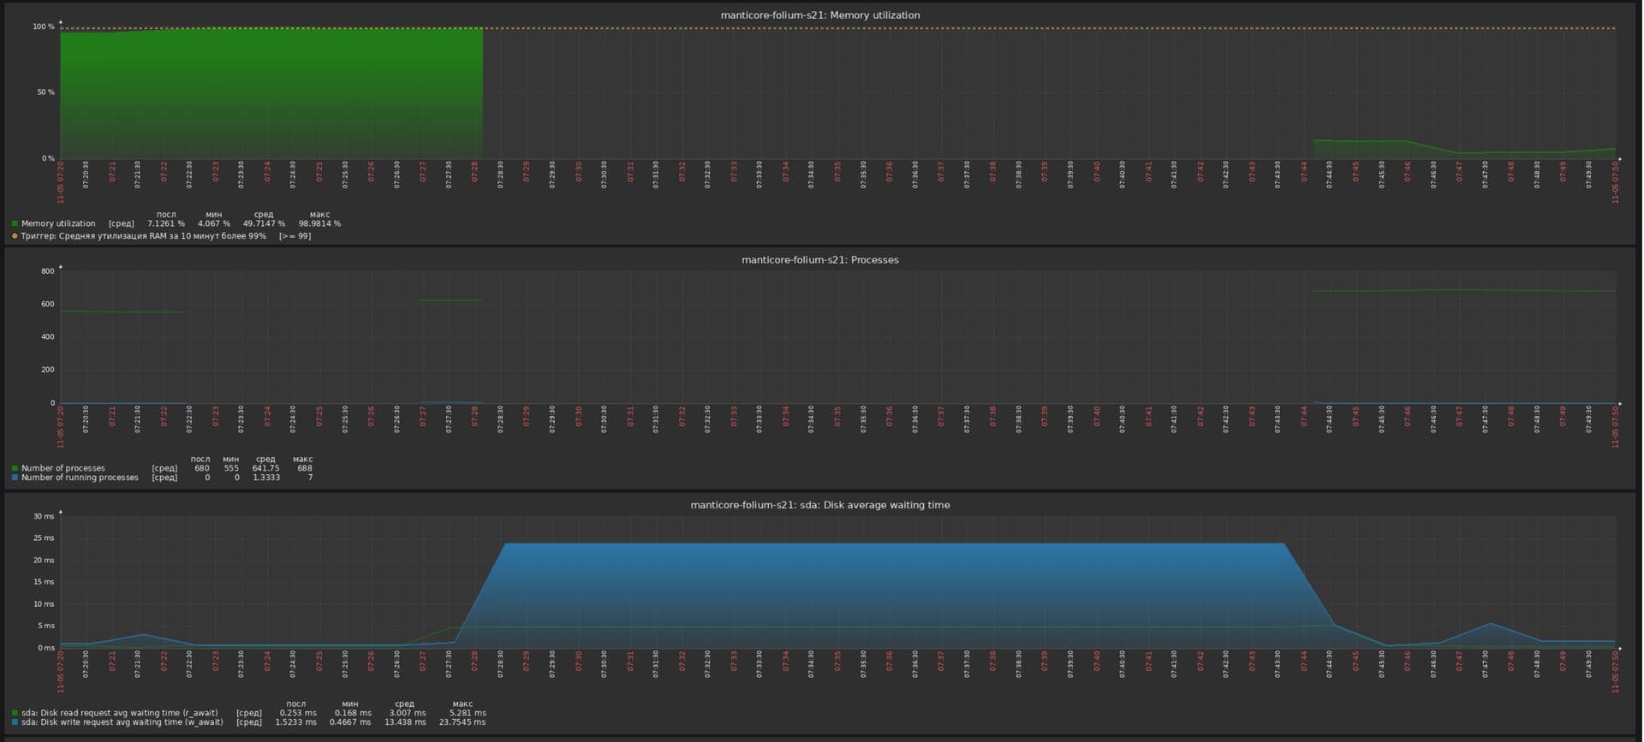Open the Processes graph title
Screen dimensions: 1644x742
(x=819, y=260)
